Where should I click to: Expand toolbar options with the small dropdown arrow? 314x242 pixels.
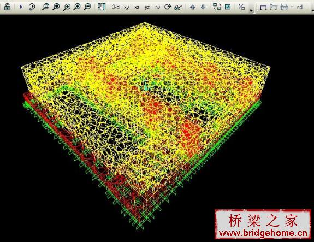(251, 10)
